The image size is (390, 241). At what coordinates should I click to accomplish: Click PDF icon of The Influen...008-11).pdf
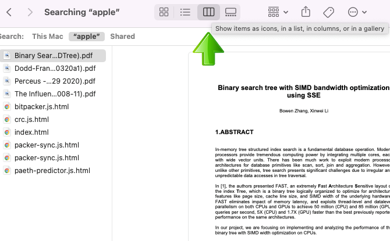pos(7,94)
